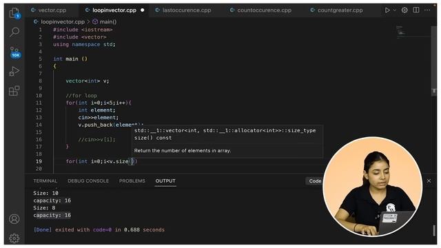Expand the run button dropdown arrow
Image resolution: width=441 pixels, height=248 pixels.
click(395, 10)
